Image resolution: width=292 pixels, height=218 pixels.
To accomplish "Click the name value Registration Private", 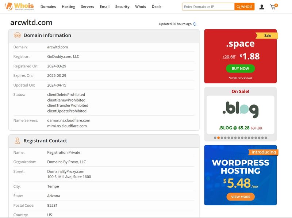I will (x=64, y=152).
